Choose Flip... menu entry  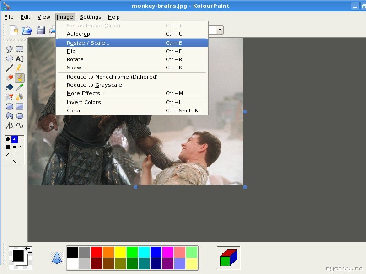(132, 51)
